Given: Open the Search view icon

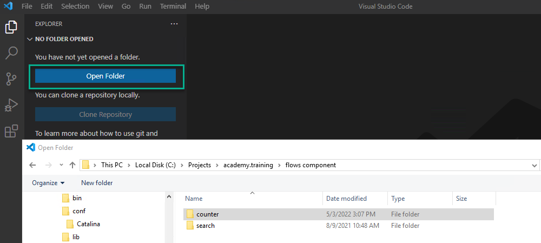Looking at the screenshot, I should [x=11, y=53].
